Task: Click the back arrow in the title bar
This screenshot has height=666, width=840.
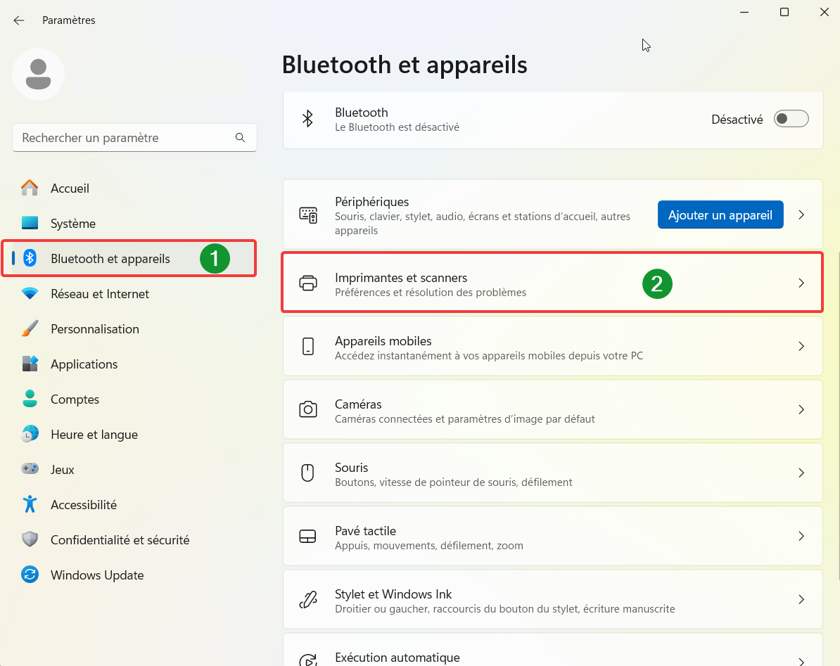Action: [x=19, y=20]
